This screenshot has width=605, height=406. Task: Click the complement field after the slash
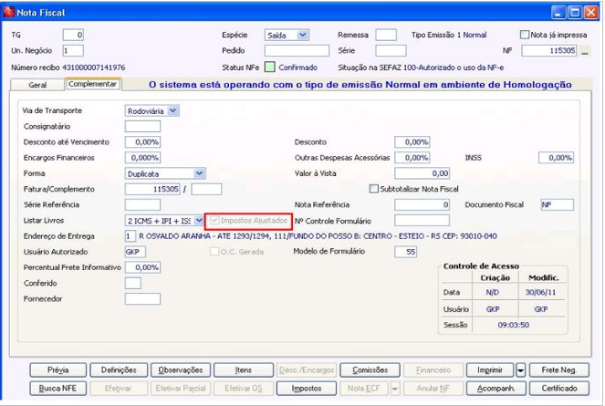[x=206, y=189]
